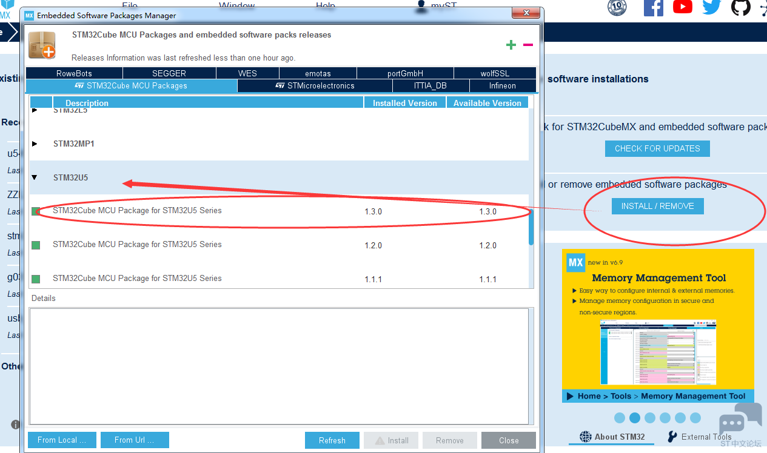Expand the STM32L5 tree node
The height and width of the screenshot is (453, 767).
tap(35, 110)
